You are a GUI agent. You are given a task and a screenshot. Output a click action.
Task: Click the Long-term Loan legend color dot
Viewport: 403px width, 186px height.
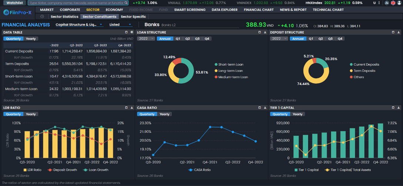[x=216, y=71]
